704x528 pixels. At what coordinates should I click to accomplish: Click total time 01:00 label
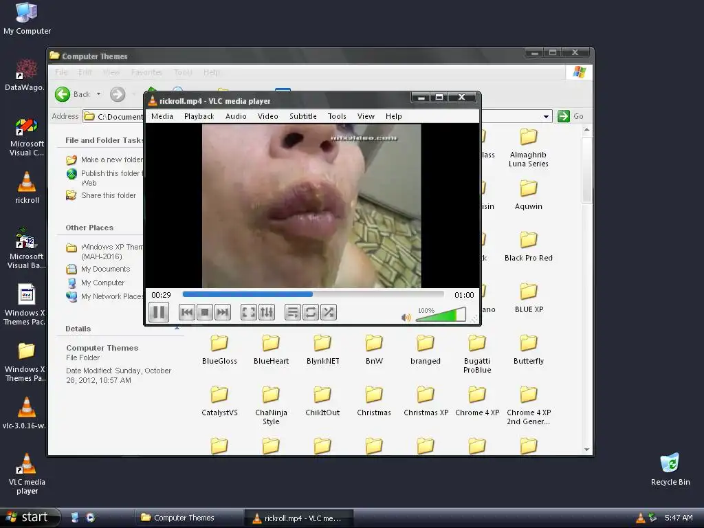[x=464, y=295]
